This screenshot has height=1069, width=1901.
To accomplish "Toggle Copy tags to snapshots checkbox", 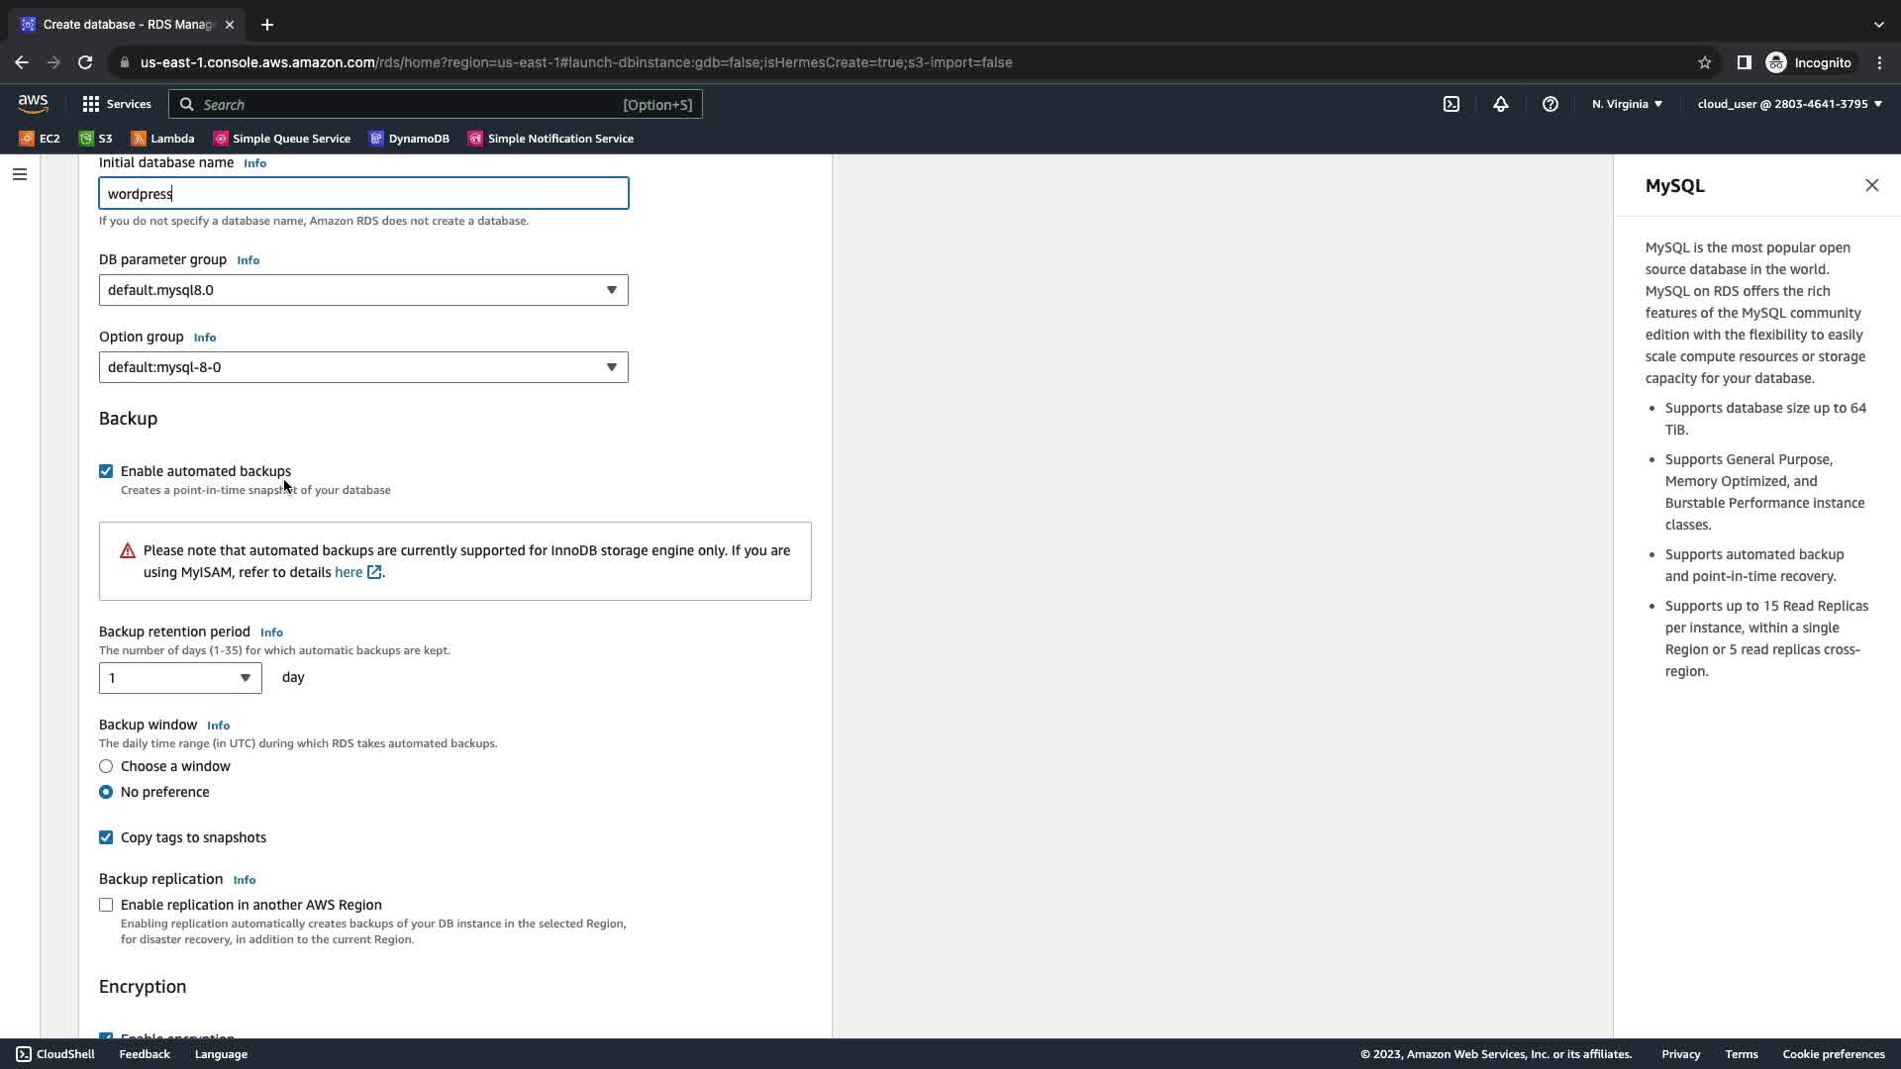I will (x=106, y=837).
